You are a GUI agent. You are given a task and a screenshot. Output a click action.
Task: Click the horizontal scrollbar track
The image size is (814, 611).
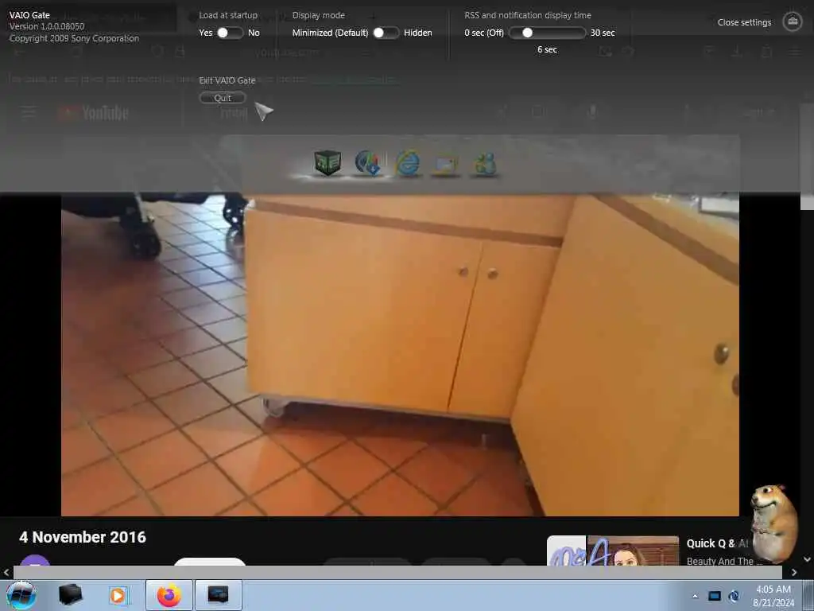pyautogui.click(x=397, y=572)
